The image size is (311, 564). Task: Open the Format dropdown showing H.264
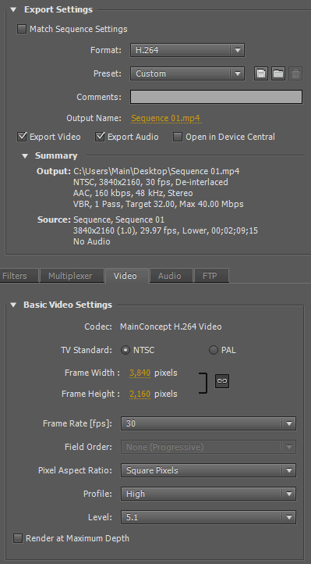(x=187, y=50)
